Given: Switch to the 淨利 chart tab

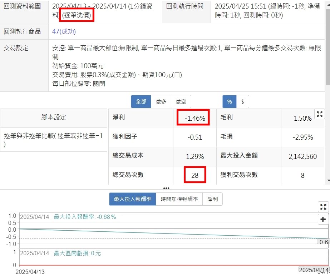Looking at the screenshot, I should (212, 199).
